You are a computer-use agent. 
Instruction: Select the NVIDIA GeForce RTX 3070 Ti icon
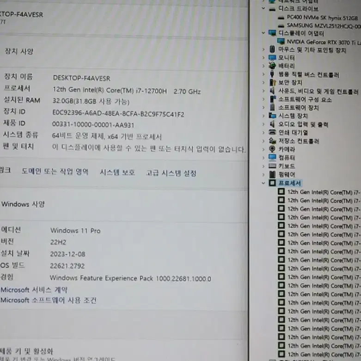[x=281, y=42]
